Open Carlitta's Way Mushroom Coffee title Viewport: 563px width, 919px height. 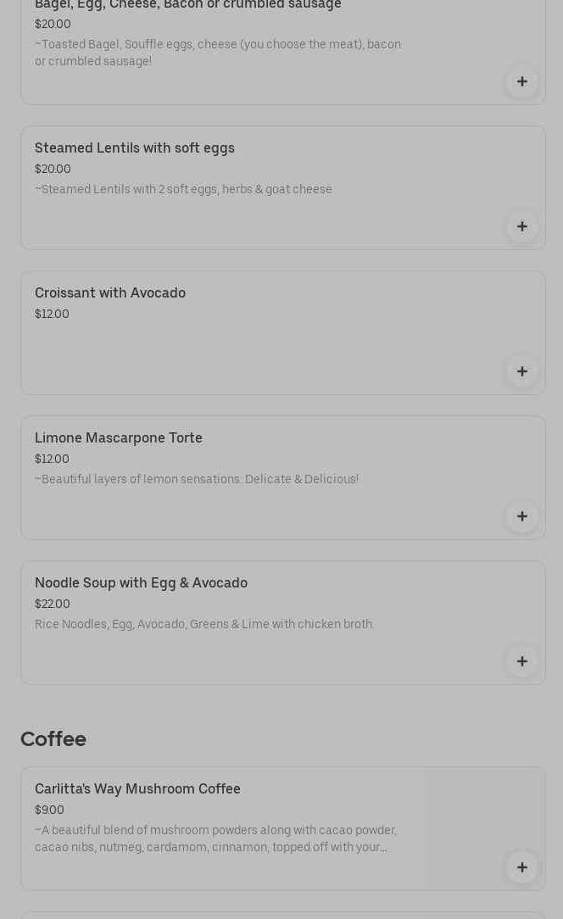pyautogui.click(x=137, y=789)
